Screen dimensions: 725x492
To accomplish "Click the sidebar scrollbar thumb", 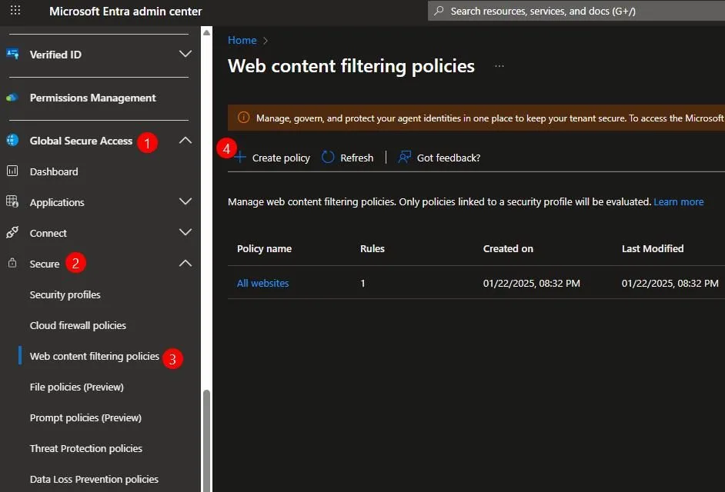I will 207,440.
